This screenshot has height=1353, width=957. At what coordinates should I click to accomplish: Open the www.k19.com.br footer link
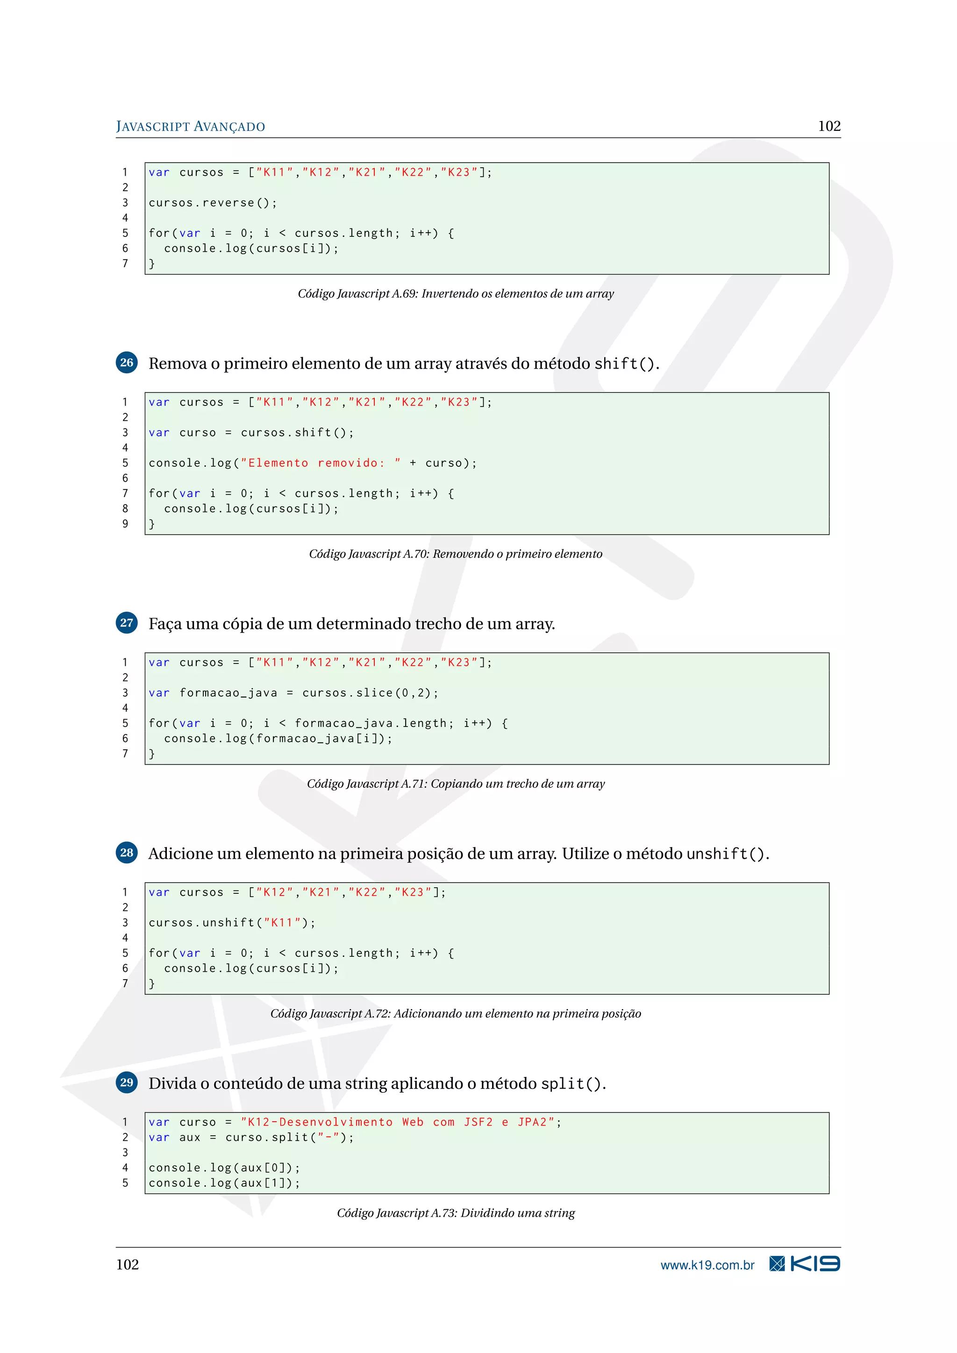pyautogui.click(x=707, y=1265)
